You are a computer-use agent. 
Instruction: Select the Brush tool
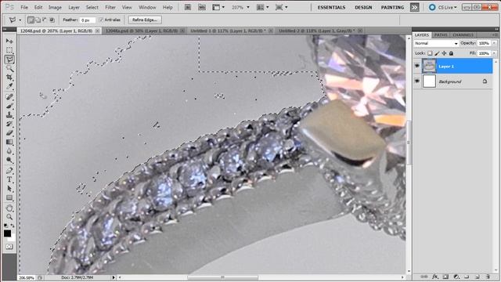click(x=9, y=106)
